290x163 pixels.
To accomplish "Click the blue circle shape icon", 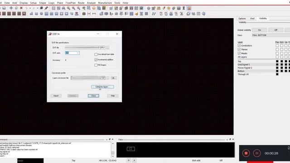I will click(41, 14).
